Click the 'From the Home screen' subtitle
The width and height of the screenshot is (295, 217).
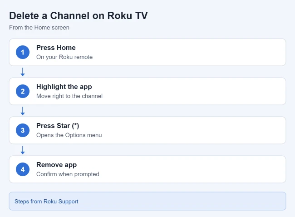[x=39, y=28]
